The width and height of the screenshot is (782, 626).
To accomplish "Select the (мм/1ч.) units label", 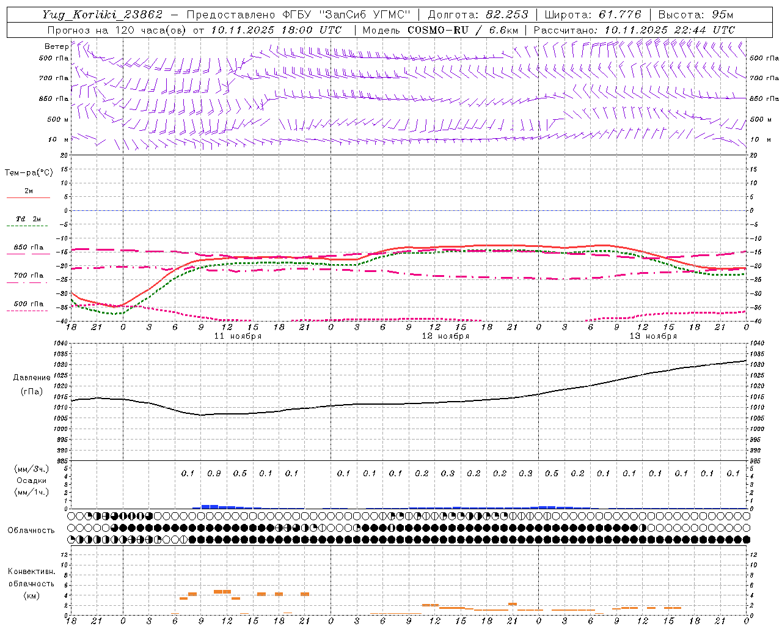I will click(32, 492).
